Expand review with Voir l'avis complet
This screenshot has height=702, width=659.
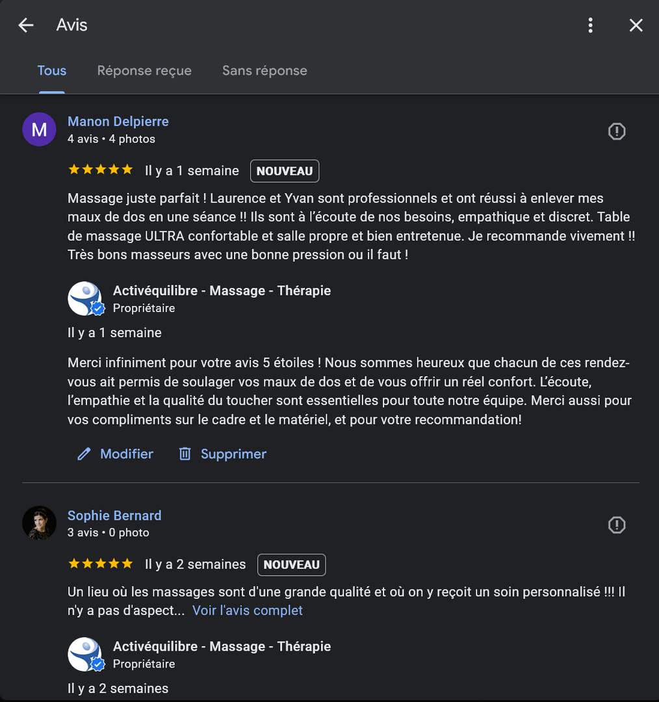click(x=248, y=610)
